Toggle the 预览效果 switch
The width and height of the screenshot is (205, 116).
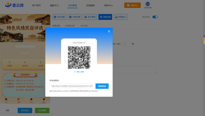click(155, 17)
